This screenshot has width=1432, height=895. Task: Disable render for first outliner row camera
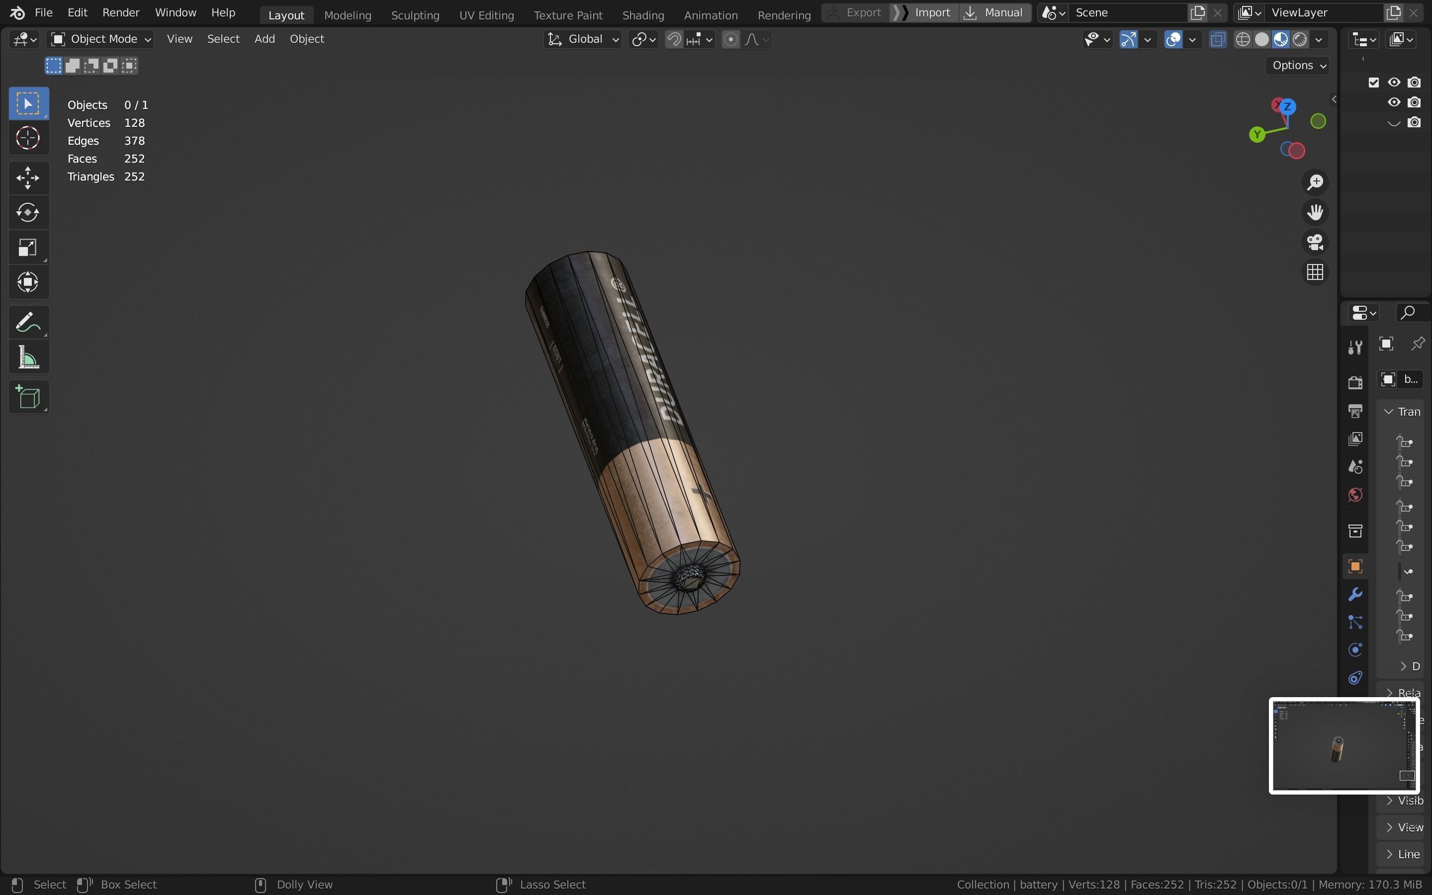pos(1414,82)
